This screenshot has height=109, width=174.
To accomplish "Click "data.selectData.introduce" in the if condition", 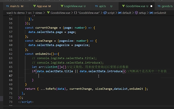I will tap(101, 71).
